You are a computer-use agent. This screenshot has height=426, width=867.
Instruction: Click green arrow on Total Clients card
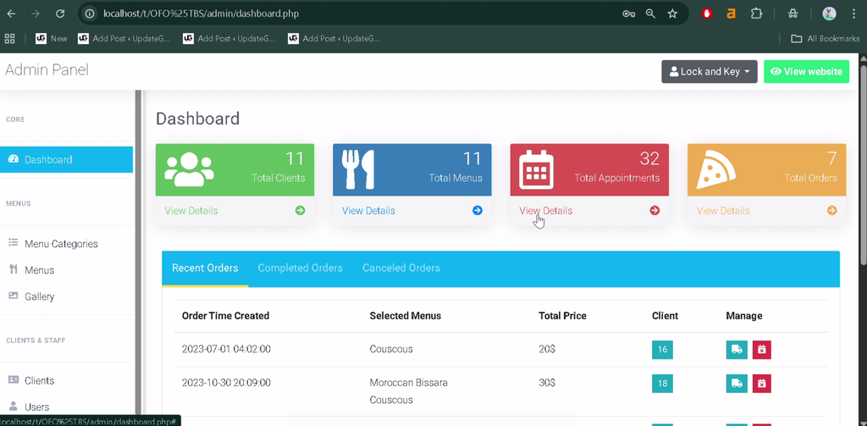point(301,210)
